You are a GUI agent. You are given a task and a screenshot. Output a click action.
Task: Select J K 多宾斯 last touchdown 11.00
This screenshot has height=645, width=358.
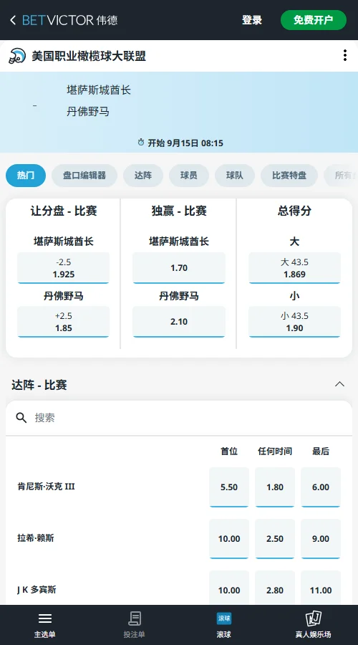click(x=321, y=588)
